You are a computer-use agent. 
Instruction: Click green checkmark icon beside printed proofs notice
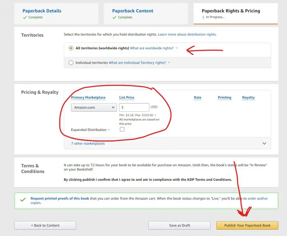23,200
